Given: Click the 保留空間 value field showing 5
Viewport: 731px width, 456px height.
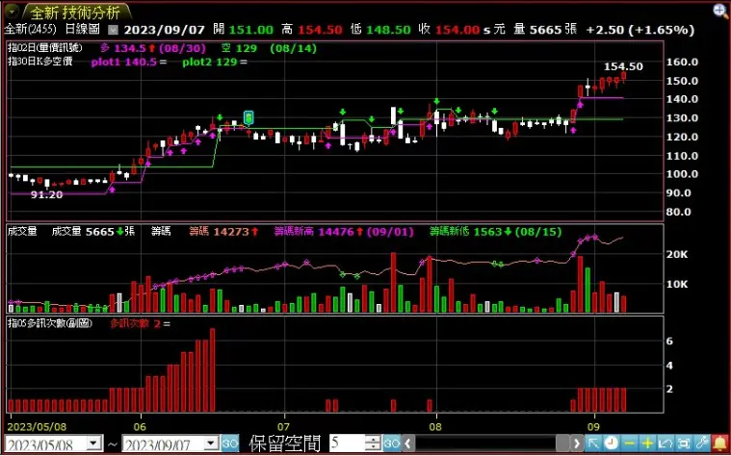Looking at the screenshot, I should [x=348, y=443].
